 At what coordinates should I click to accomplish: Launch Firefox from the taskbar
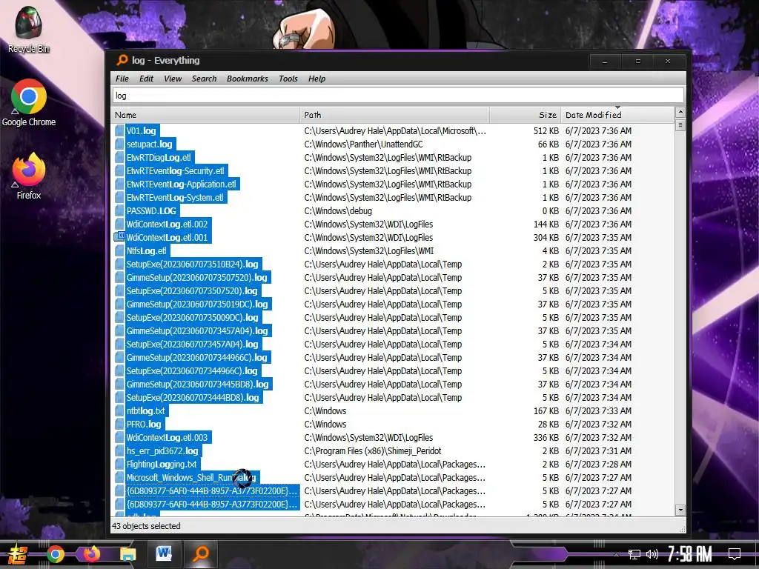tap(91, 553)
